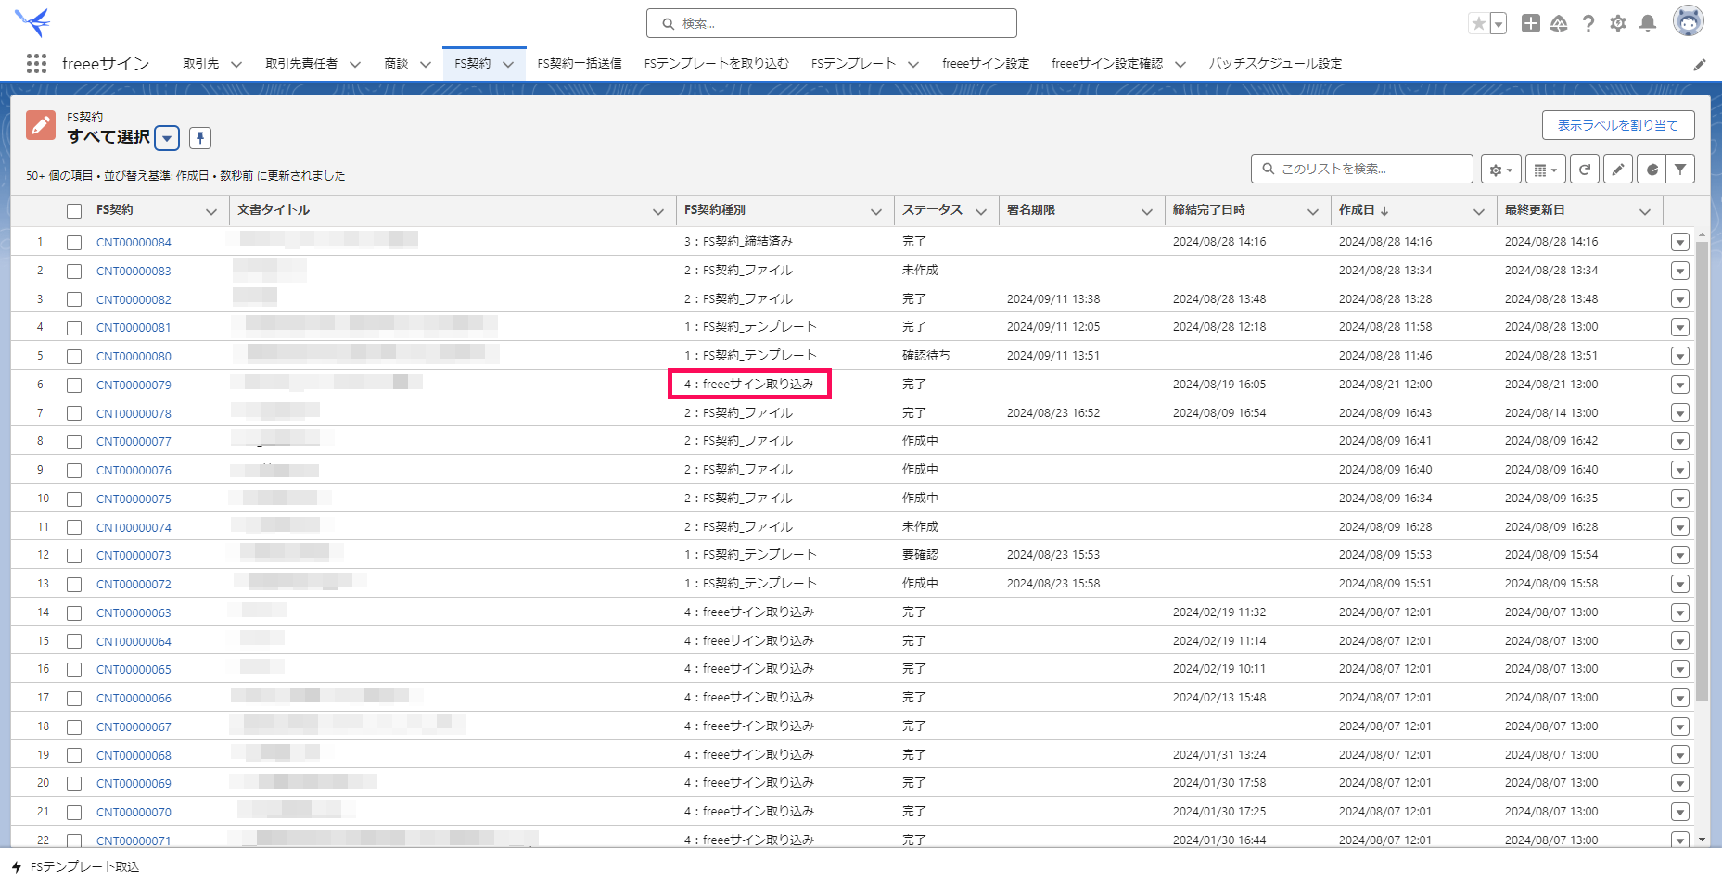This screenshot has height=884, width=1722.
Task: Open the user profile avatar
Action: [x=1688, y=20]
